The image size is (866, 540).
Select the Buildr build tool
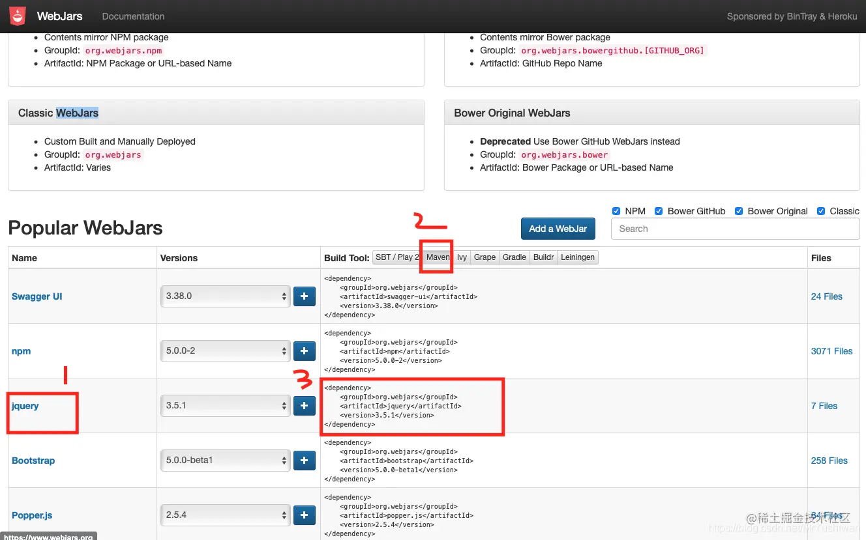[544, 257]
